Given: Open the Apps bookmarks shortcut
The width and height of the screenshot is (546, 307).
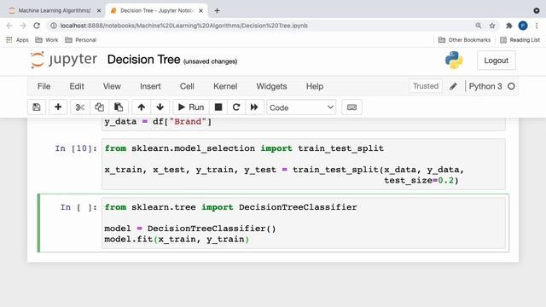Looking at the screenshot, I should pos(17,40).
